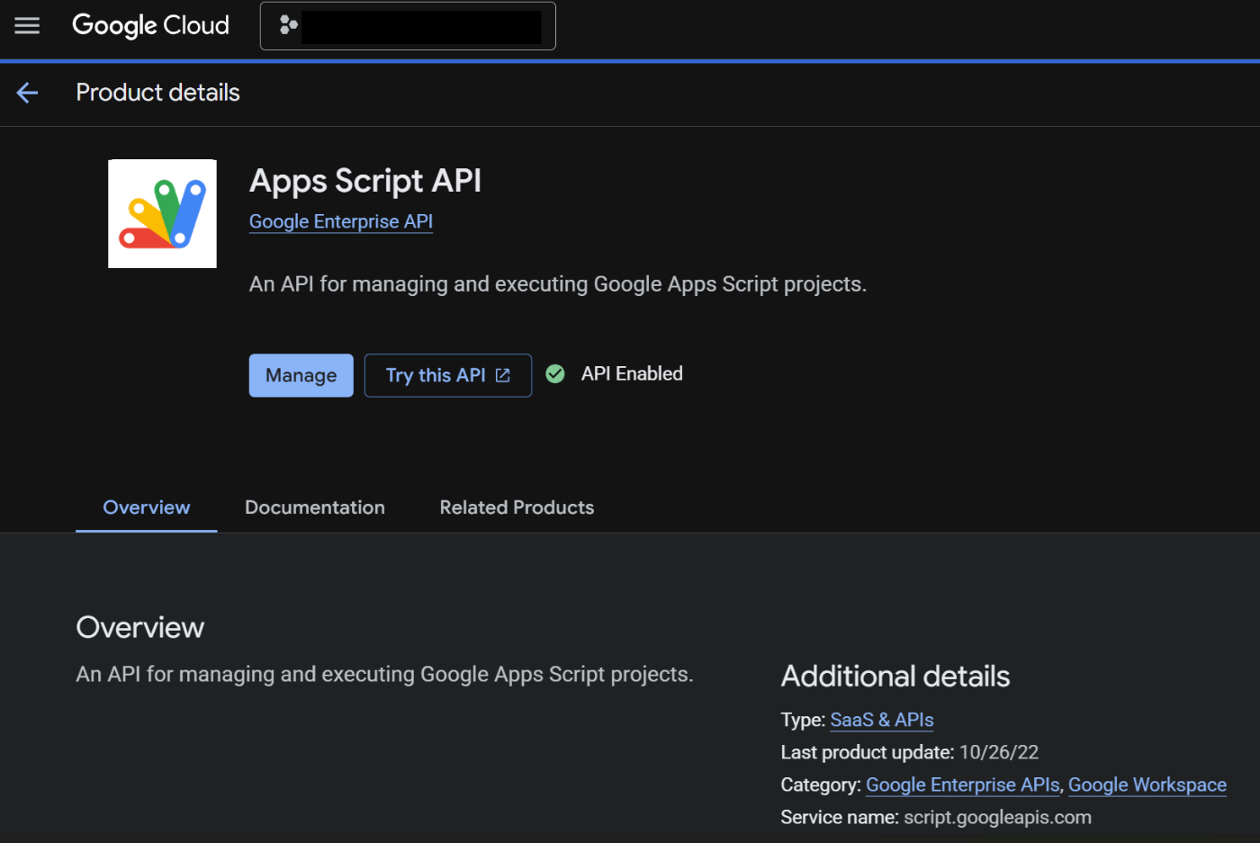Select the Overview tab
1260x843 pixels.
(x=147, y=507)
